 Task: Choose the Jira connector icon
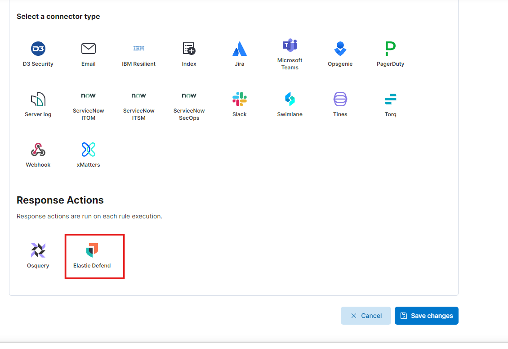pos(240,49)
